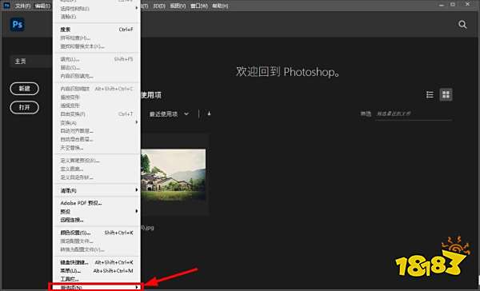Choose 清除(E) in the menu

click(97, 17)
